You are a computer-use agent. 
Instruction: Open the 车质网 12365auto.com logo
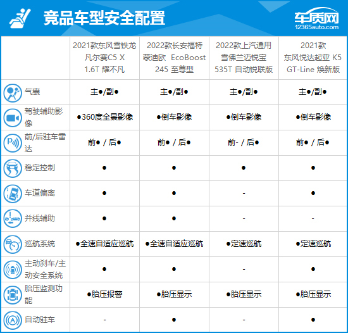coord(316,18)
